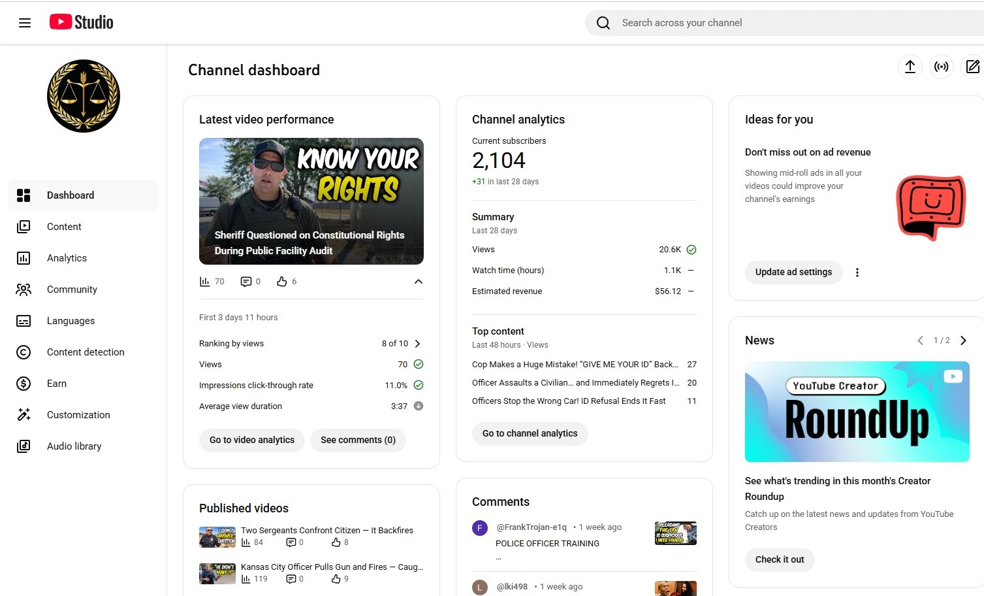Click the upload videos arrow icon
The height and width of the screenshot is (596, 984).
[910, 67]
